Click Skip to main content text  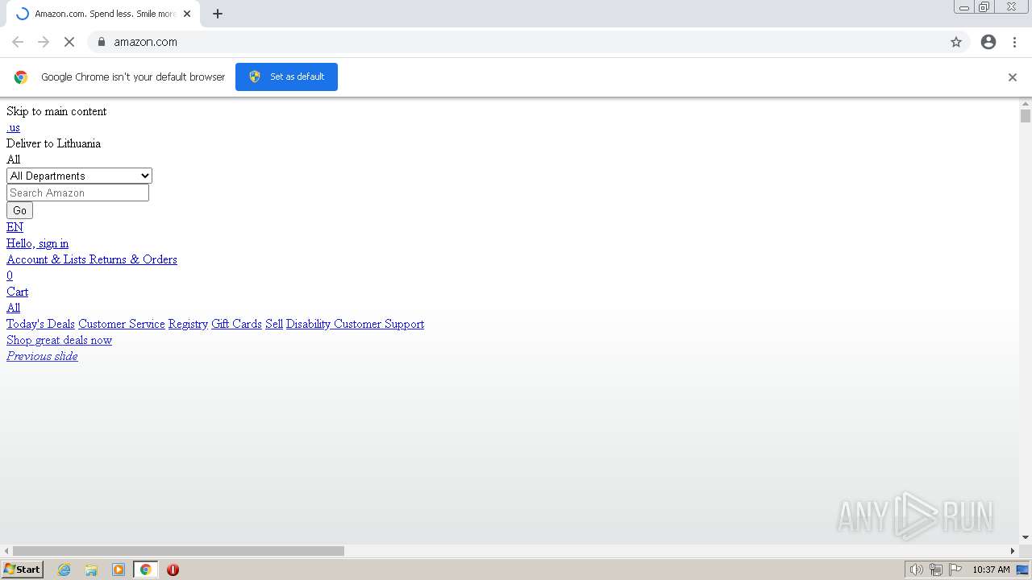tap(56, 111)
